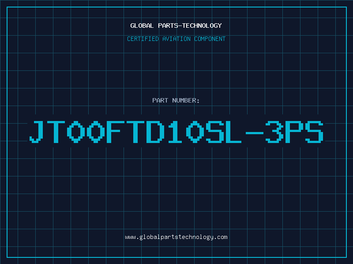
Task: Click the letter J in part number
Action: [x=37, y=132]
